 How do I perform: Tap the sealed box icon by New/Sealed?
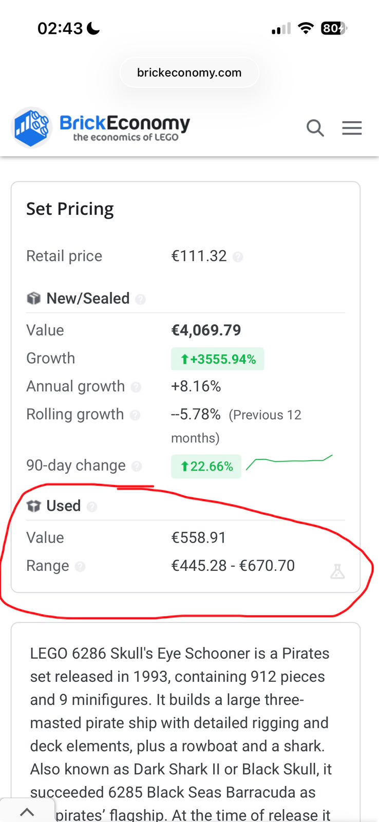33,298
